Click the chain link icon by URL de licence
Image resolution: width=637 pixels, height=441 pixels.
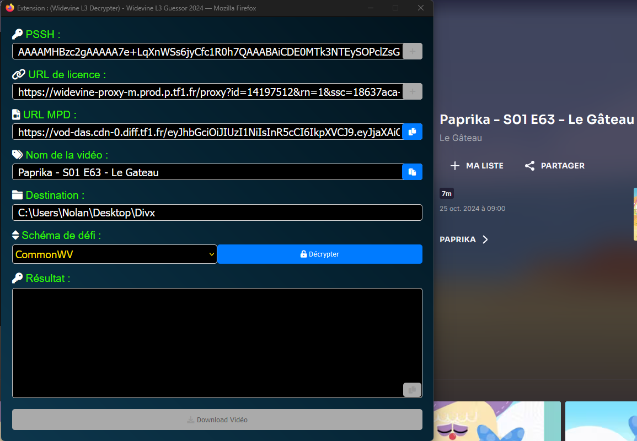[19, 75]
